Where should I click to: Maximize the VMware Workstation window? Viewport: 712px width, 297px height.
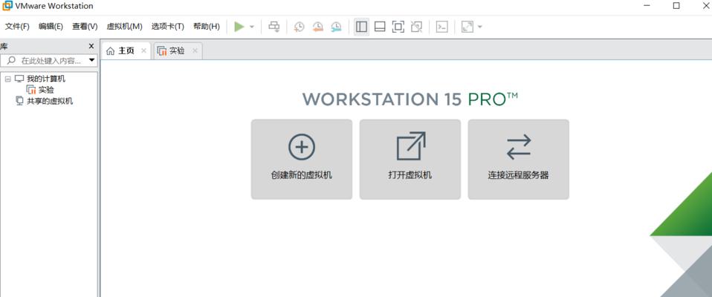(676, 6)
